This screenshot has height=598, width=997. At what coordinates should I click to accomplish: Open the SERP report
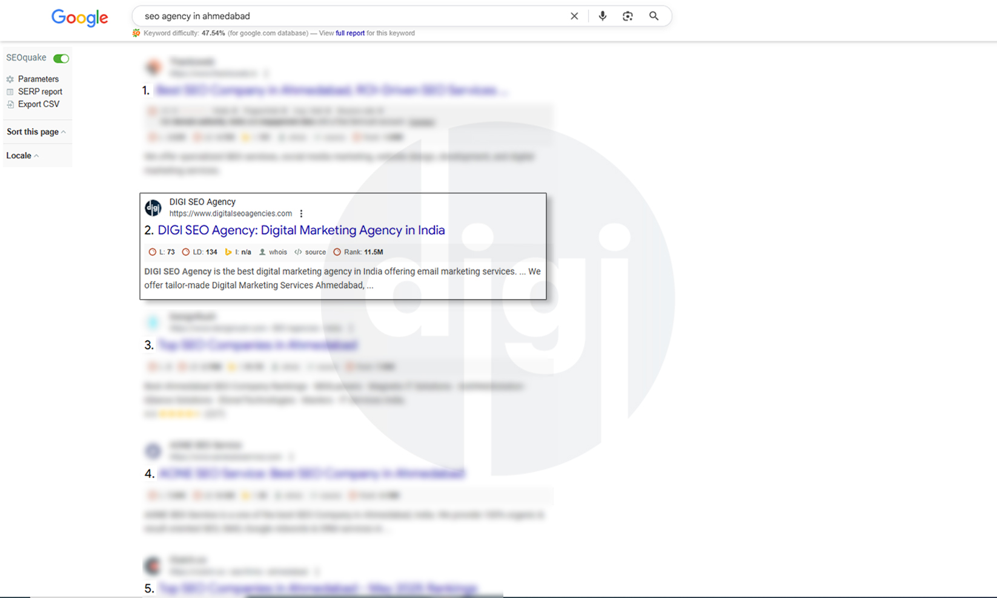click(40, 92)
